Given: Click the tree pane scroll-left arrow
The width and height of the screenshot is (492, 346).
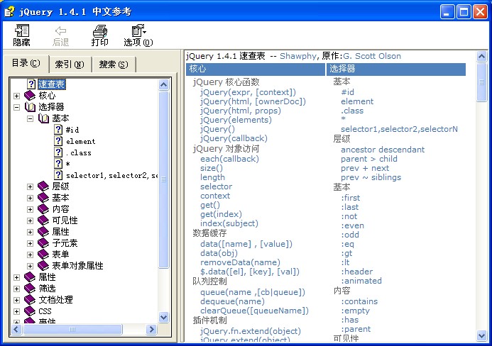Looking at the screenshot, I should [x=16, y=329].
